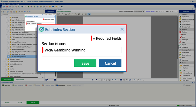Expand the W-2 Wages tree node
The width and height of the screenshot is (196, 107).
pyautogui.click(x=6, y=18)
